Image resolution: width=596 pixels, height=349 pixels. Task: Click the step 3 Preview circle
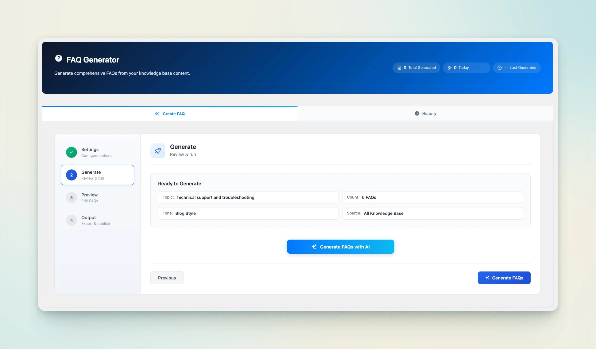tap(72, 198)
